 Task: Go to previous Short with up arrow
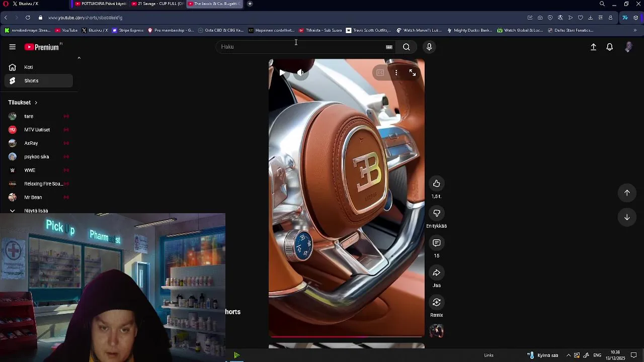[x=627, y=193]
